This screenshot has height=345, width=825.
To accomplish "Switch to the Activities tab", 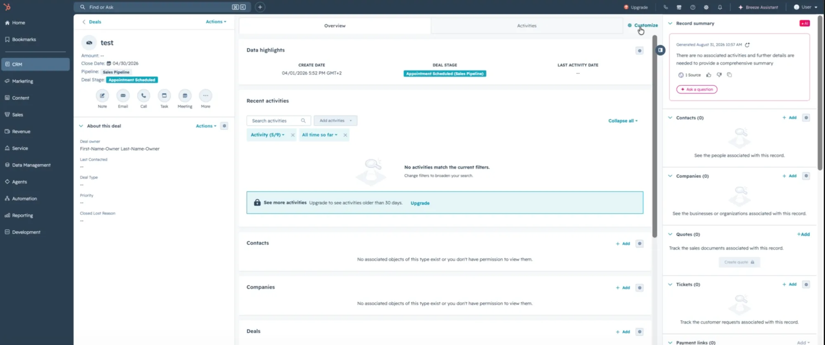I will (527, 26).
